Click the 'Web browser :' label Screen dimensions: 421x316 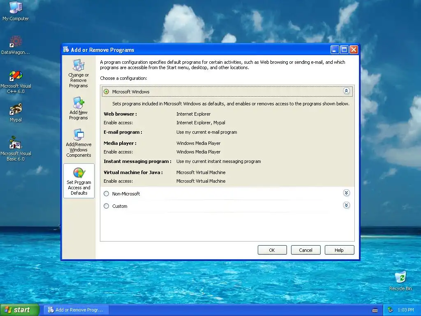click(120, 114)
